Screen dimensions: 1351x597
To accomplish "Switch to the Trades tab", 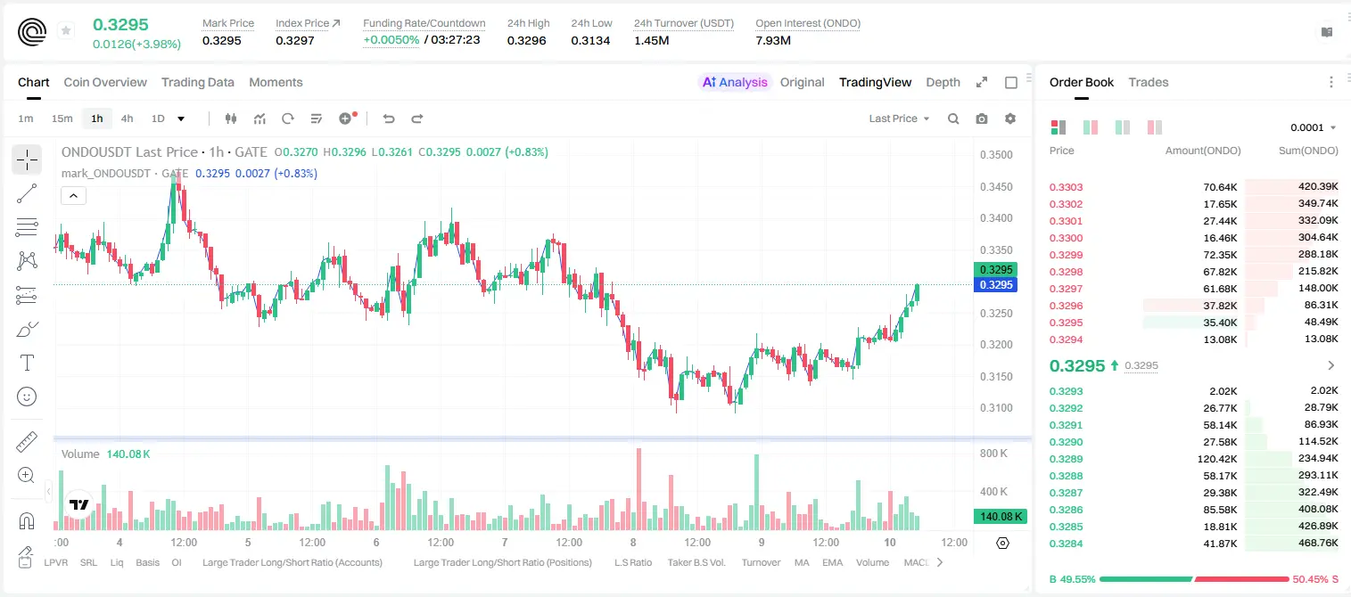I will pyautogui.click(x=1148, y=82).
